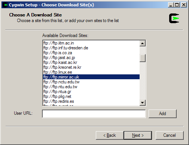This screenshot has height=145, width=189.
Task: Pick ftp://ftp.jaist.ac.jp from list
Action: [91, 58]
